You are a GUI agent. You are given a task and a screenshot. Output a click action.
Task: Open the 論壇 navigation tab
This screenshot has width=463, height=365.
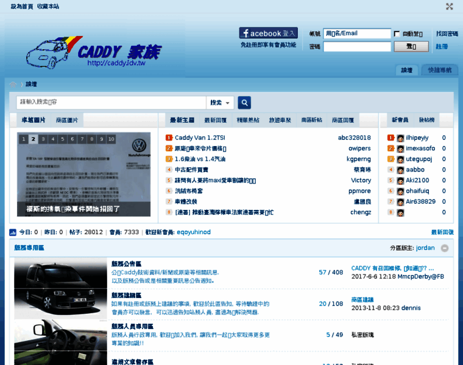(x=406, y=70)
